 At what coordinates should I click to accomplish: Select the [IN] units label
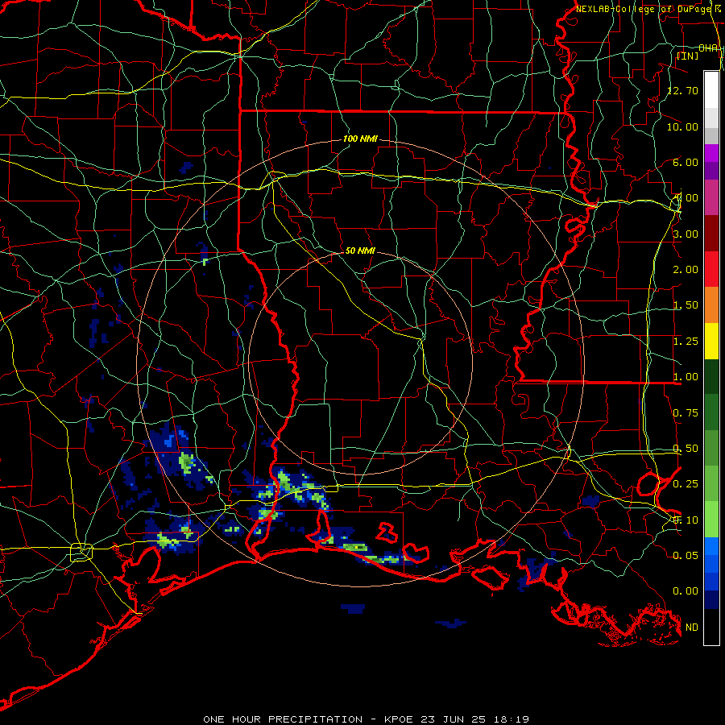pyautogui.click(x=688, y=56)
